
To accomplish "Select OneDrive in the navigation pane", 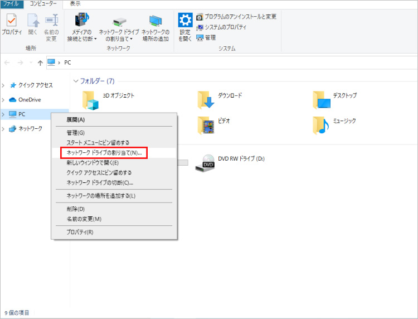I will coord(25,100).
